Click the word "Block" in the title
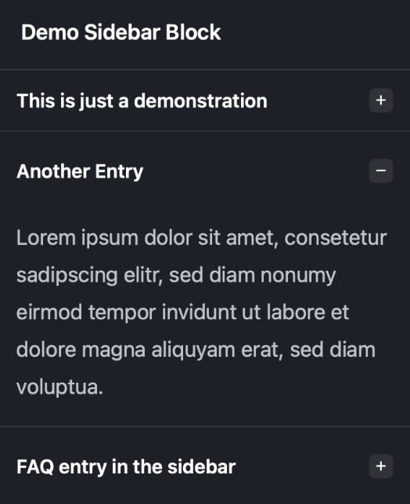 [193, 32]
